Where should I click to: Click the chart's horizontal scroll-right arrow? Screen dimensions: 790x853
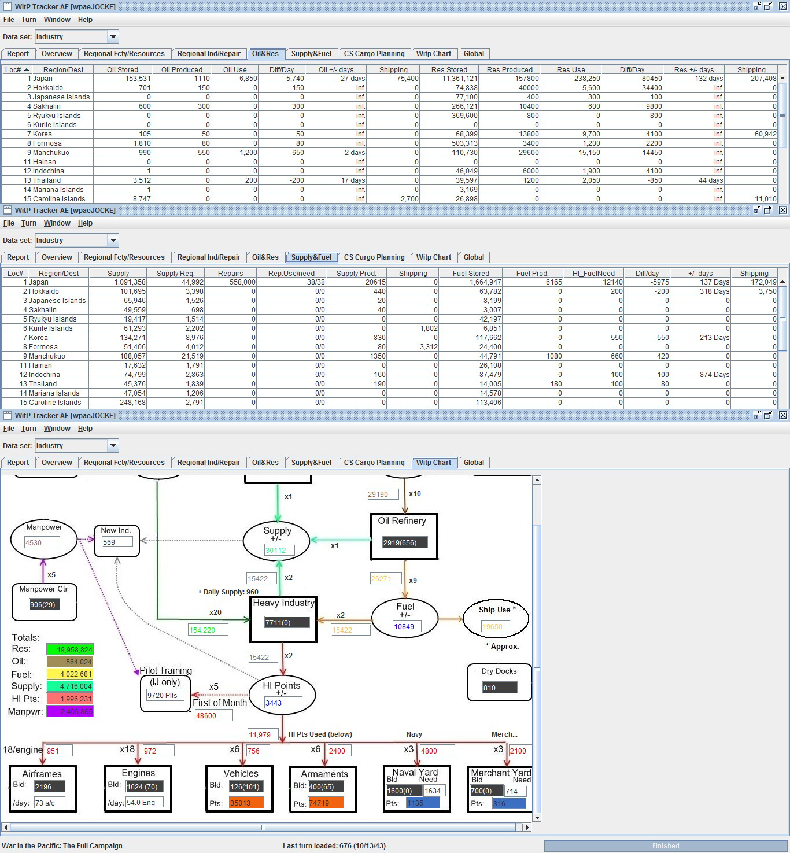[x=527, y=827]
